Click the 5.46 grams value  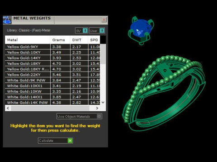[x=57, y=75]
